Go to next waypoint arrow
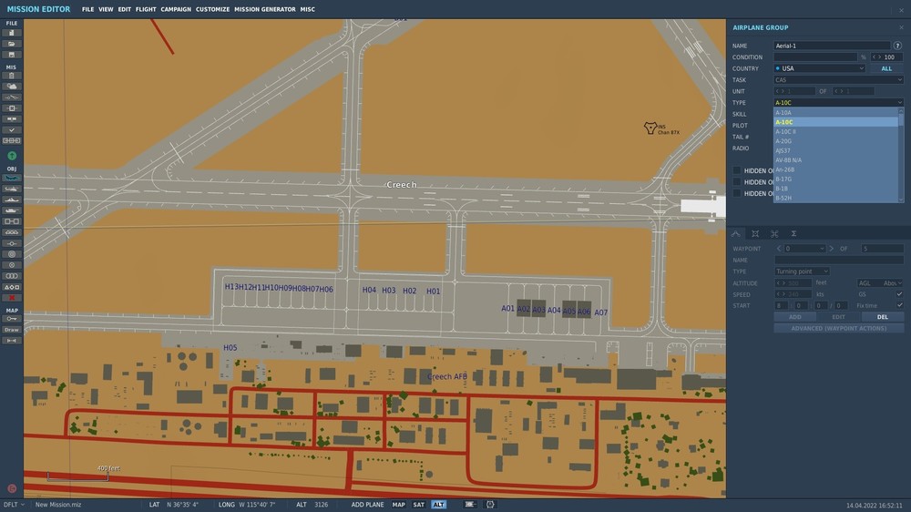 tap(832, 249)
